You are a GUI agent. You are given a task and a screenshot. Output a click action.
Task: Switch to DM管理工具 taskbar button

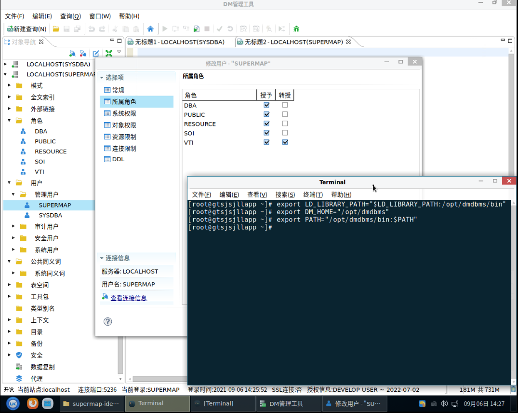tap(289, 404)
